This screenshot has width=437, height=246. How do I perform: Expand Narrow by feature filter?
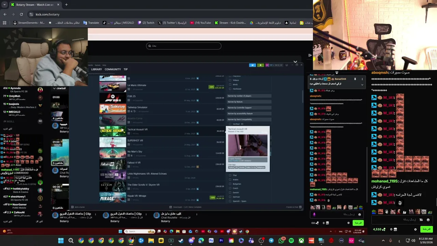(x=249, y=102)
